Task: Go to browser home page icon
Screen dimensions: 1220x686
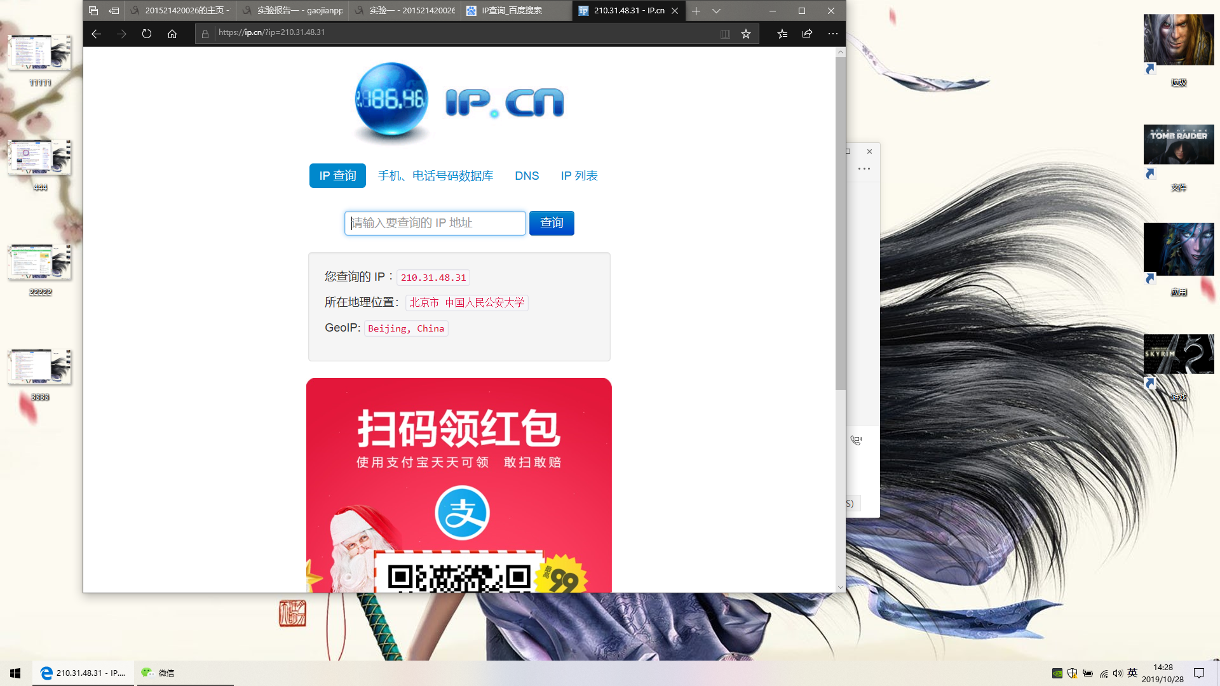Action: click(172, 34)
